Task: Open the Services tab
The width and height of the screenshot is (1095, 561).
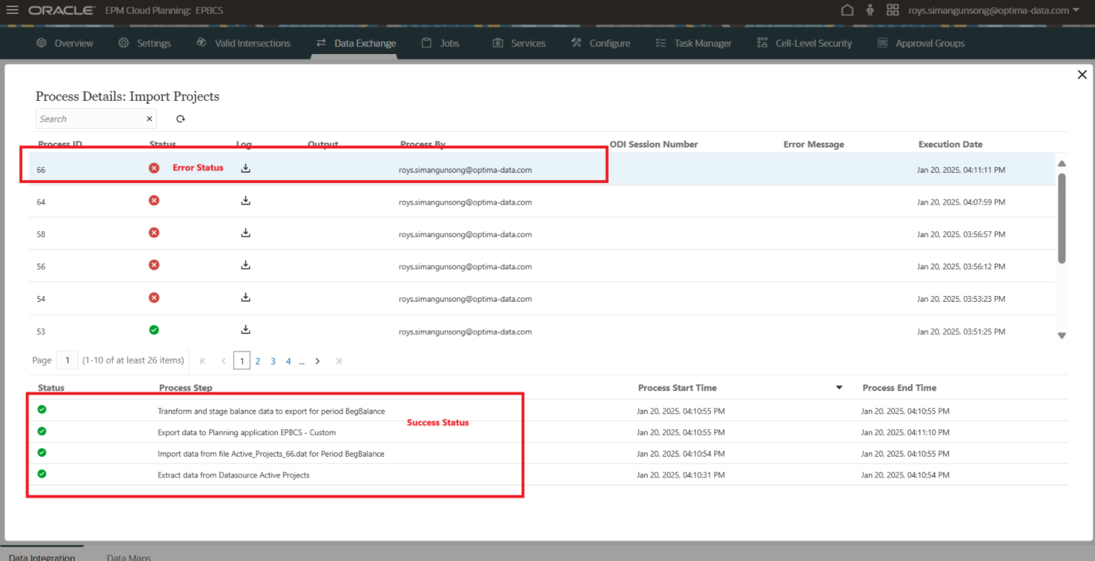Action: [x=519, y=43]
